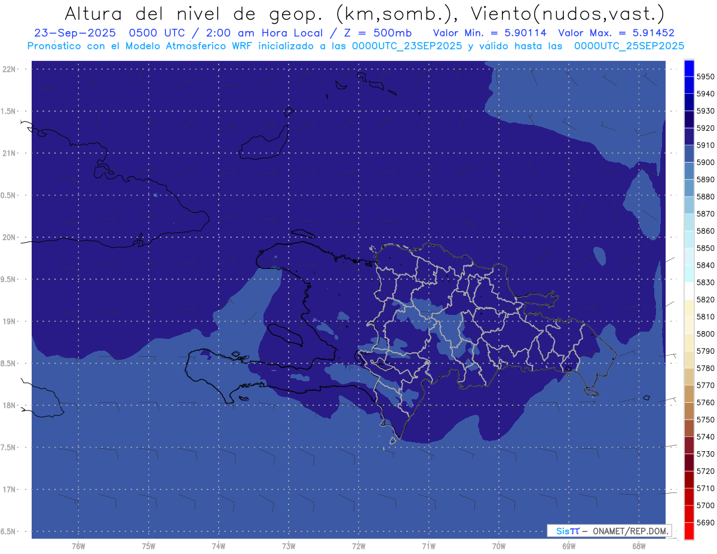Click the red swatch below 5690
This screenshot has width=717, height=554.
tap(689, 531)
